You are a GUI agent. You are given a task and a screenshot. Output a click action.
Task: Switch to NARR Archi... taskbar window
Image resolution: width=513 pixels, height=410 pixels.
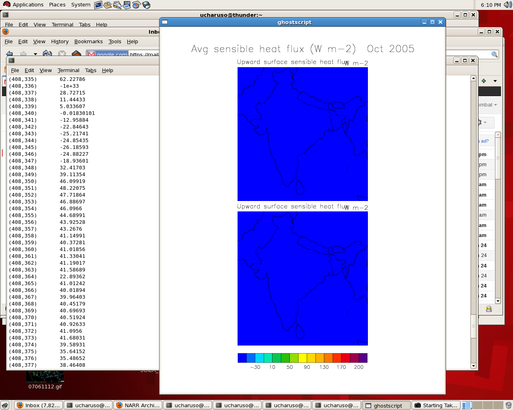coord(138,405)
